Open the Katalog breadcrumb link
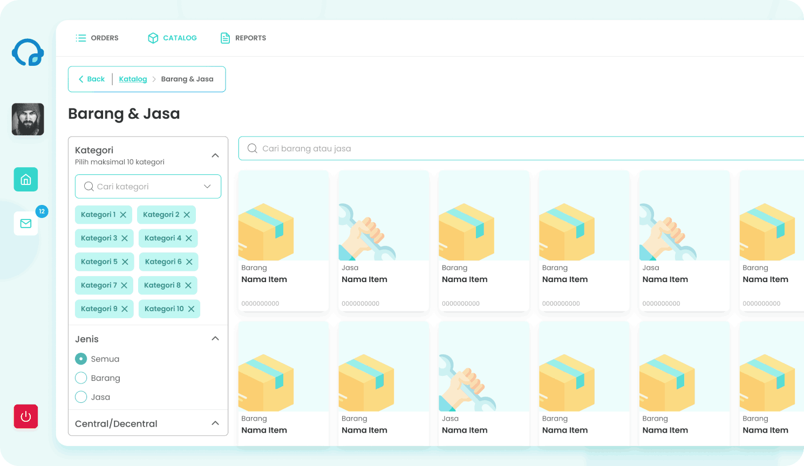Viewport: 804px width, 466px height. (x=133, y=79)
